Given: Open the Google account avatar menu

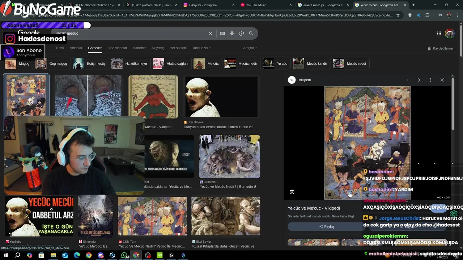Looking at the screenshot, I should (x=450, y=34).
